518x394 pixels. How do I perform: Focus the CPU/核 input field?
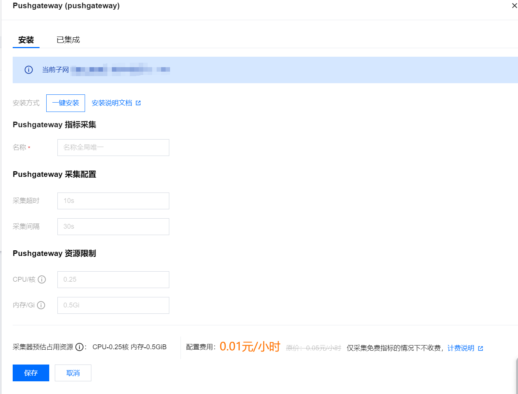pyautogui.click(x=113, y=279)
